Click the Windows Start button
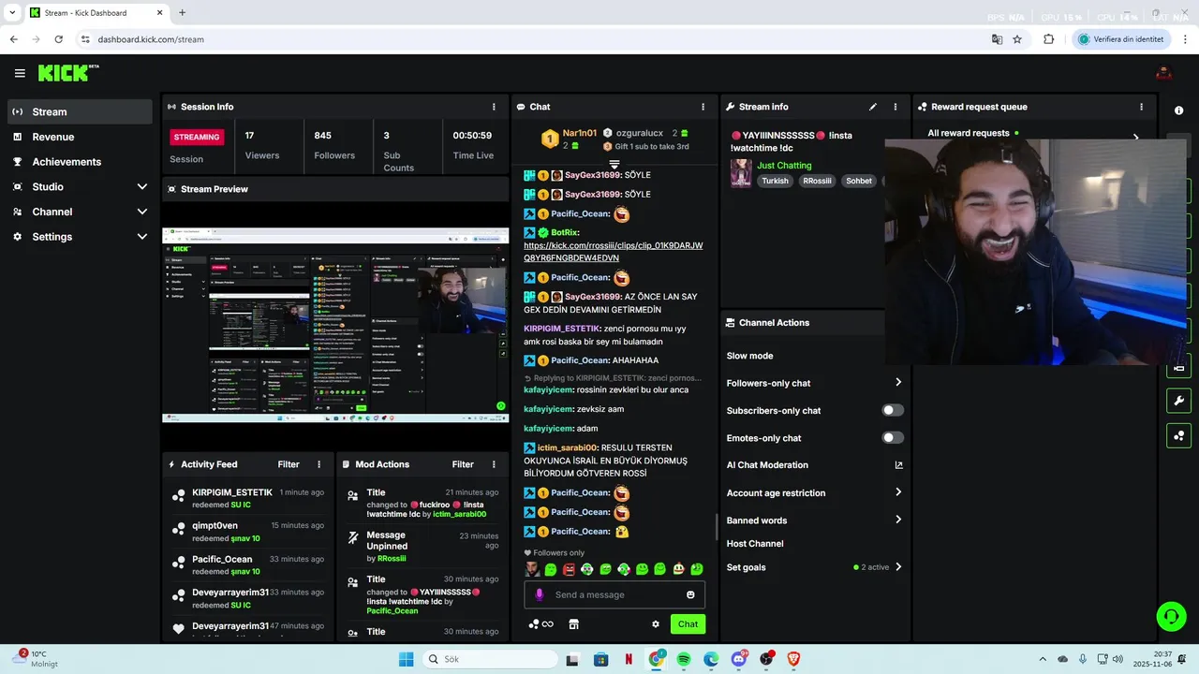 click(x=406, y=659)
